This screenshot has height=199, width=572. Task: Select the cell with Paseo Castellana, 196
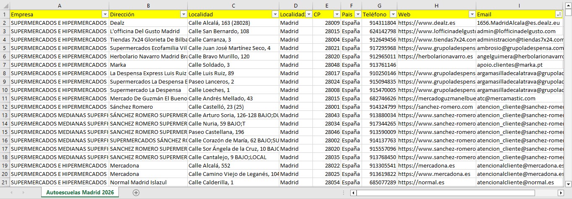pyautogui.click(x=233, y=132)
